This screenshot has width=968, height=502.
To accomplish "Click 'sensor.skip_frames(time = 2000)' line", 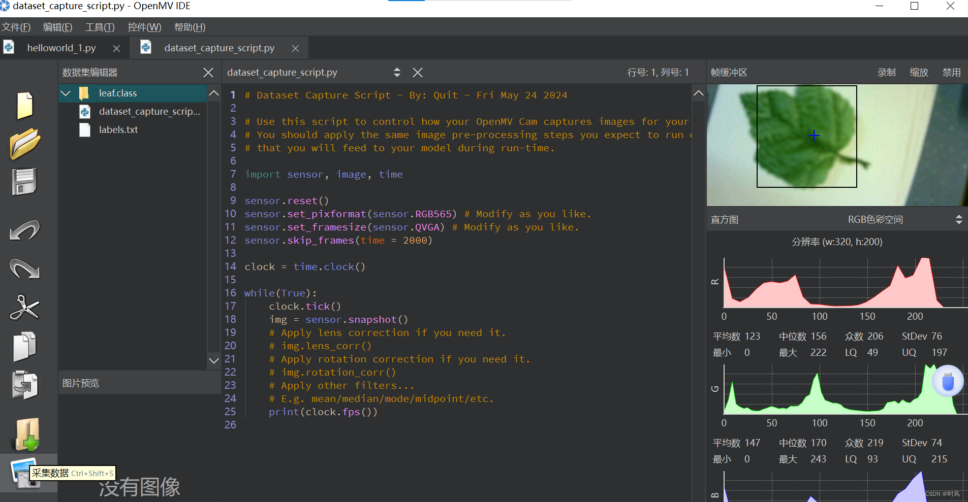I will tap(338, 240).
